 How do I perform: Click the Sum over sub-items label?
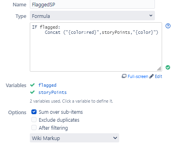(x=61, y=112)
